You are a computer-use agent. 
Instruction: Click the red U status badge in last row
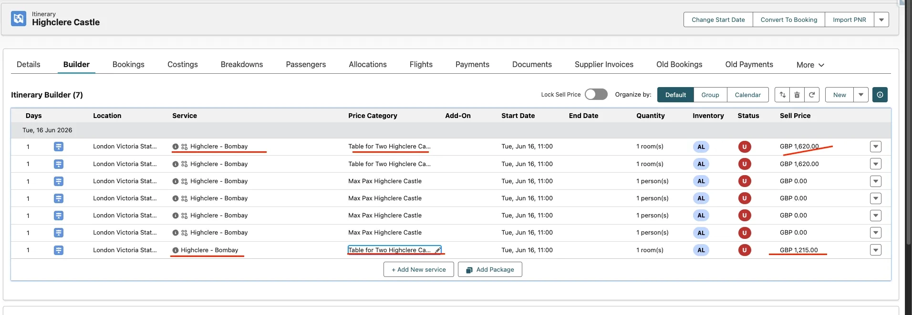click(x=744, y=250)
